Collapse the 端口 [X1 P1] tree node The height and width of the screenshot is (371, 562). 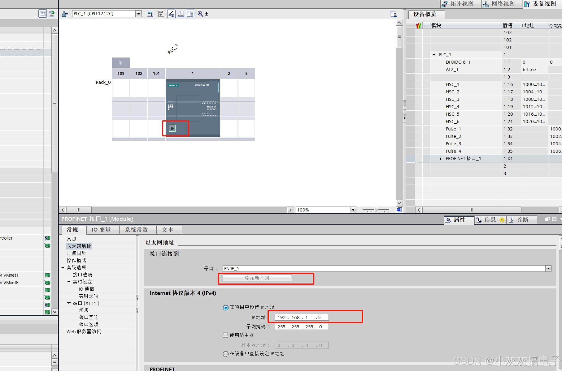click(69, 303)
